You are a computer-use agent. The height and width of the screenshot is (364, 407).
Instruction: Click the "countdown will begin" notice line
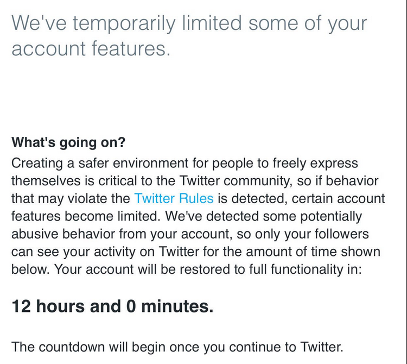click(177, 347)
